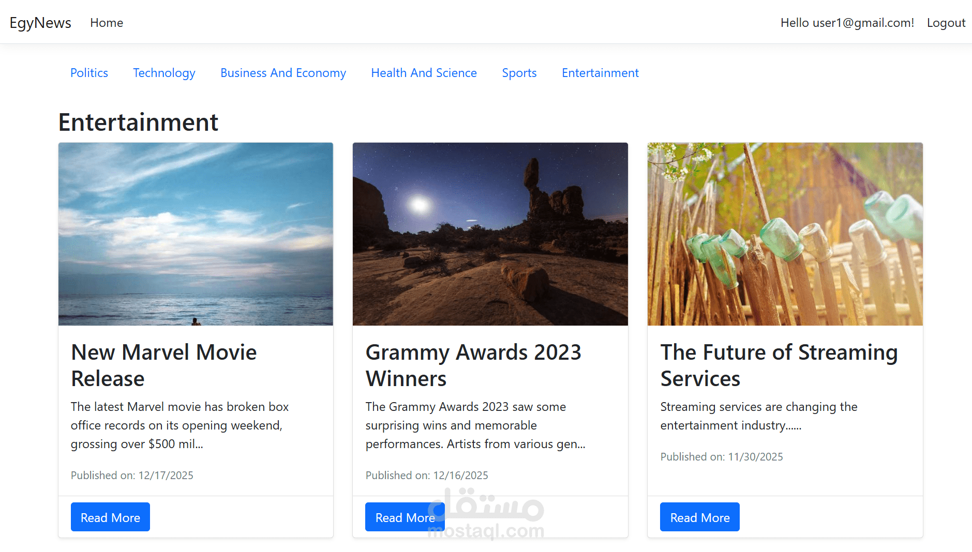Click the Entertainment page heading
This screenshot has height=552, width=972.
click(138, 122)
